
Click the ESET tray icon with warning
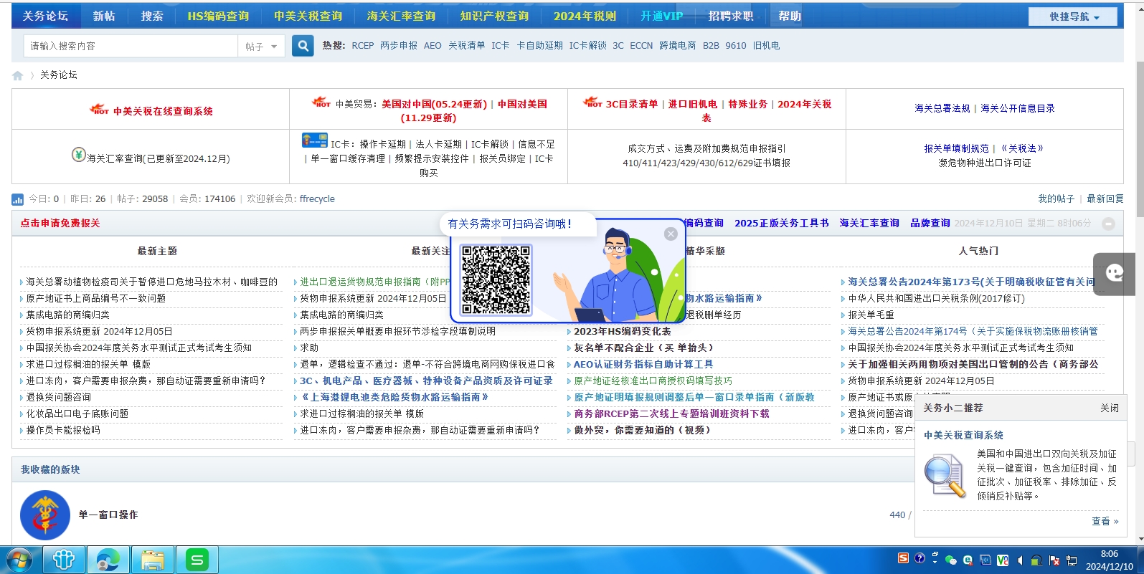[x=968, y=560]
